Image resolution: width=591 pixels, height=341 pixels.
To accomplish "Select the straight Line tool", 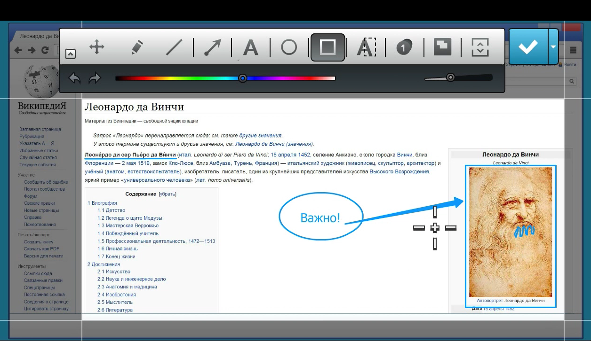I will [x=174, y=47].
